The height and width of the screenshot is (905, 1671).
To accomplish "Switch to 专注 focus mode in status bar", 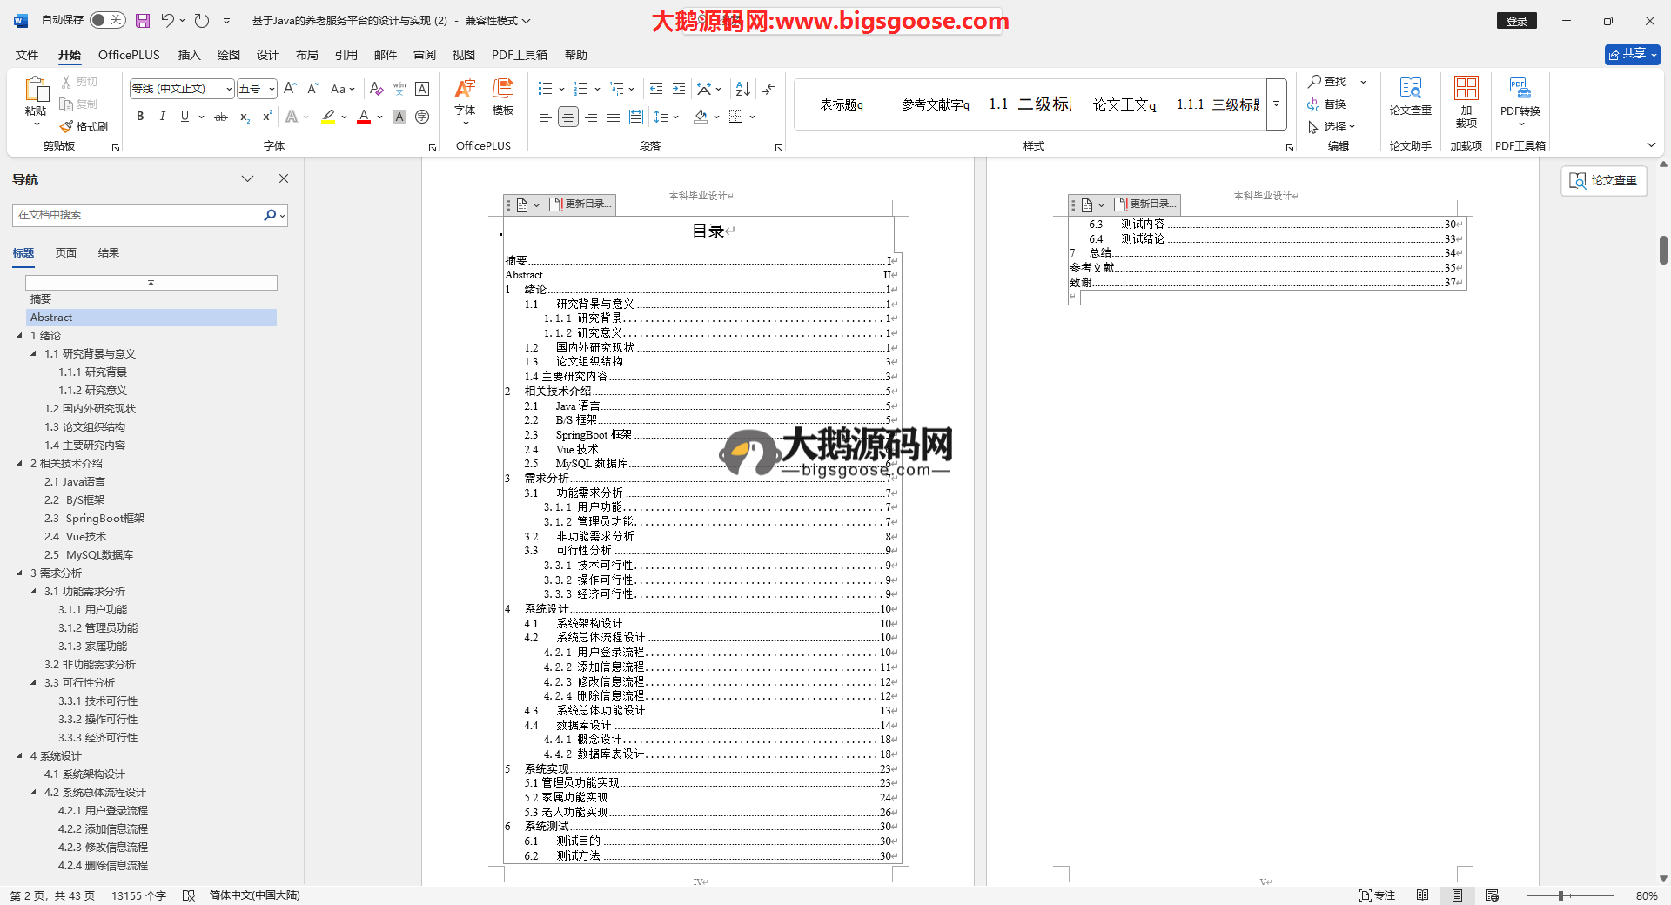I will click(1377, 895).
